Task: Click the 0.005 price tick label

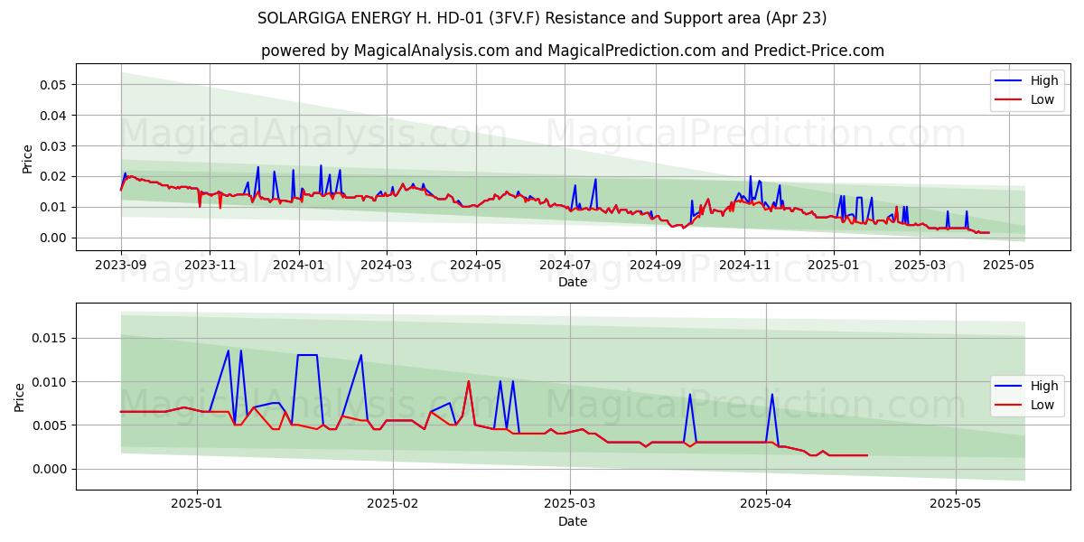Action: (51, 425)
